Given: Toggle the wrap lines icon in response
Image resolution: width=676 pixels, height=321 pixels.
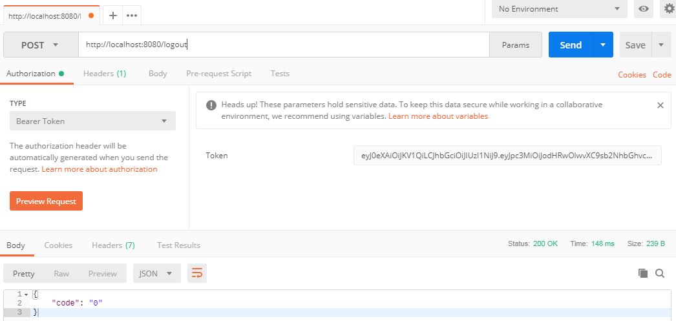Looking at the screenshot, I should pyautogui.click(x=197, y=273).
